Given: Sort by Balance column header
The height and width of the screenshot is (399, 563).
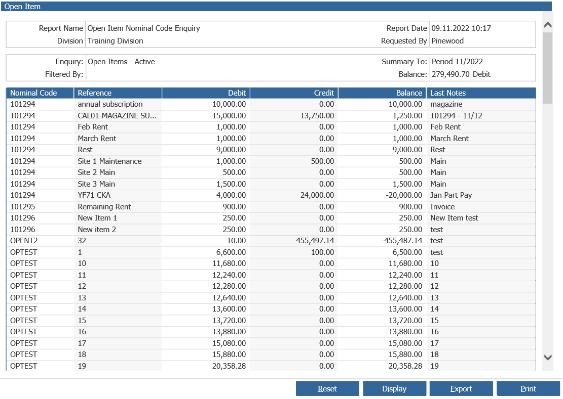Looking at the screenshot, I should click(x=382, y=93).
